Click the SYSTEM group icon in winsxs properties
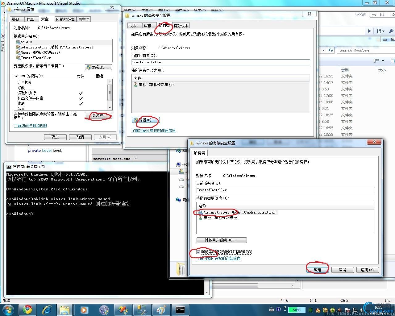Screen dimensions: 395x316 [x=18, y=42]
